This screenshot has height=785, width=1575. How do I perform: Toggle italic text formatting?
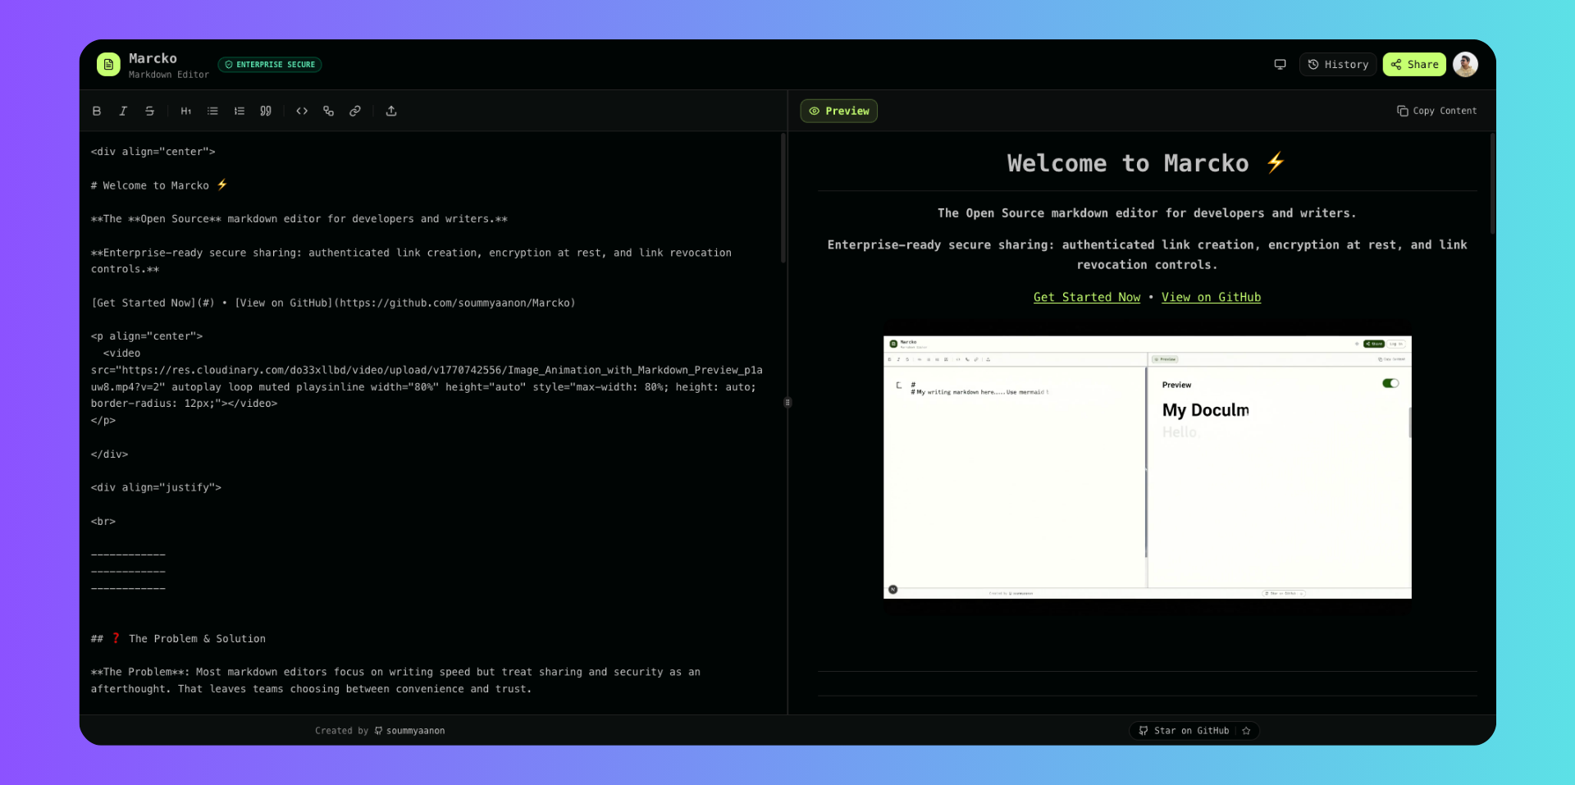click(x=123, y=111)
